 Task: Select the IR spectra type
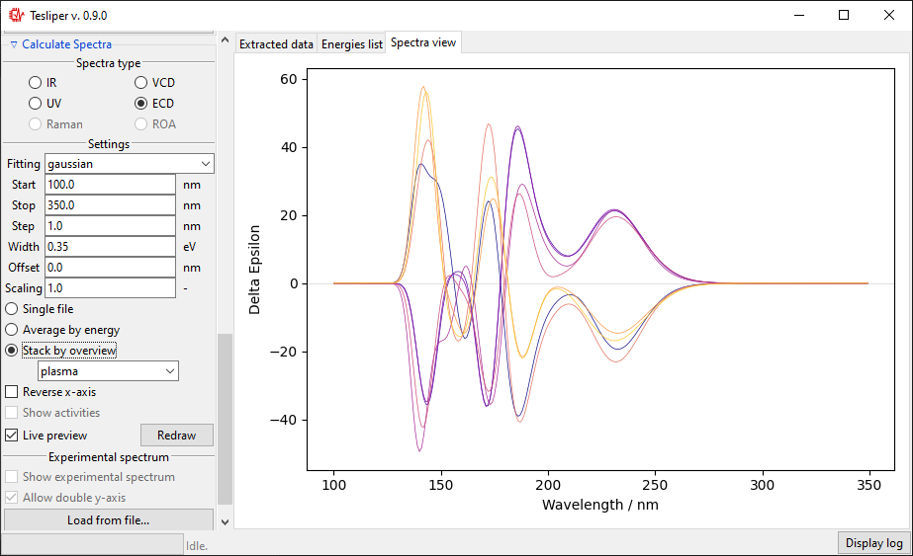pos(36,83)
